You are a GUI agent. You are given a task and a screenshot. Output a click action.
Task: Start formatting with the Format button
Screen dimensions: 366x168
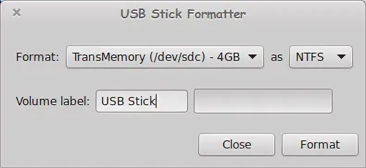[x=320, y=144]
